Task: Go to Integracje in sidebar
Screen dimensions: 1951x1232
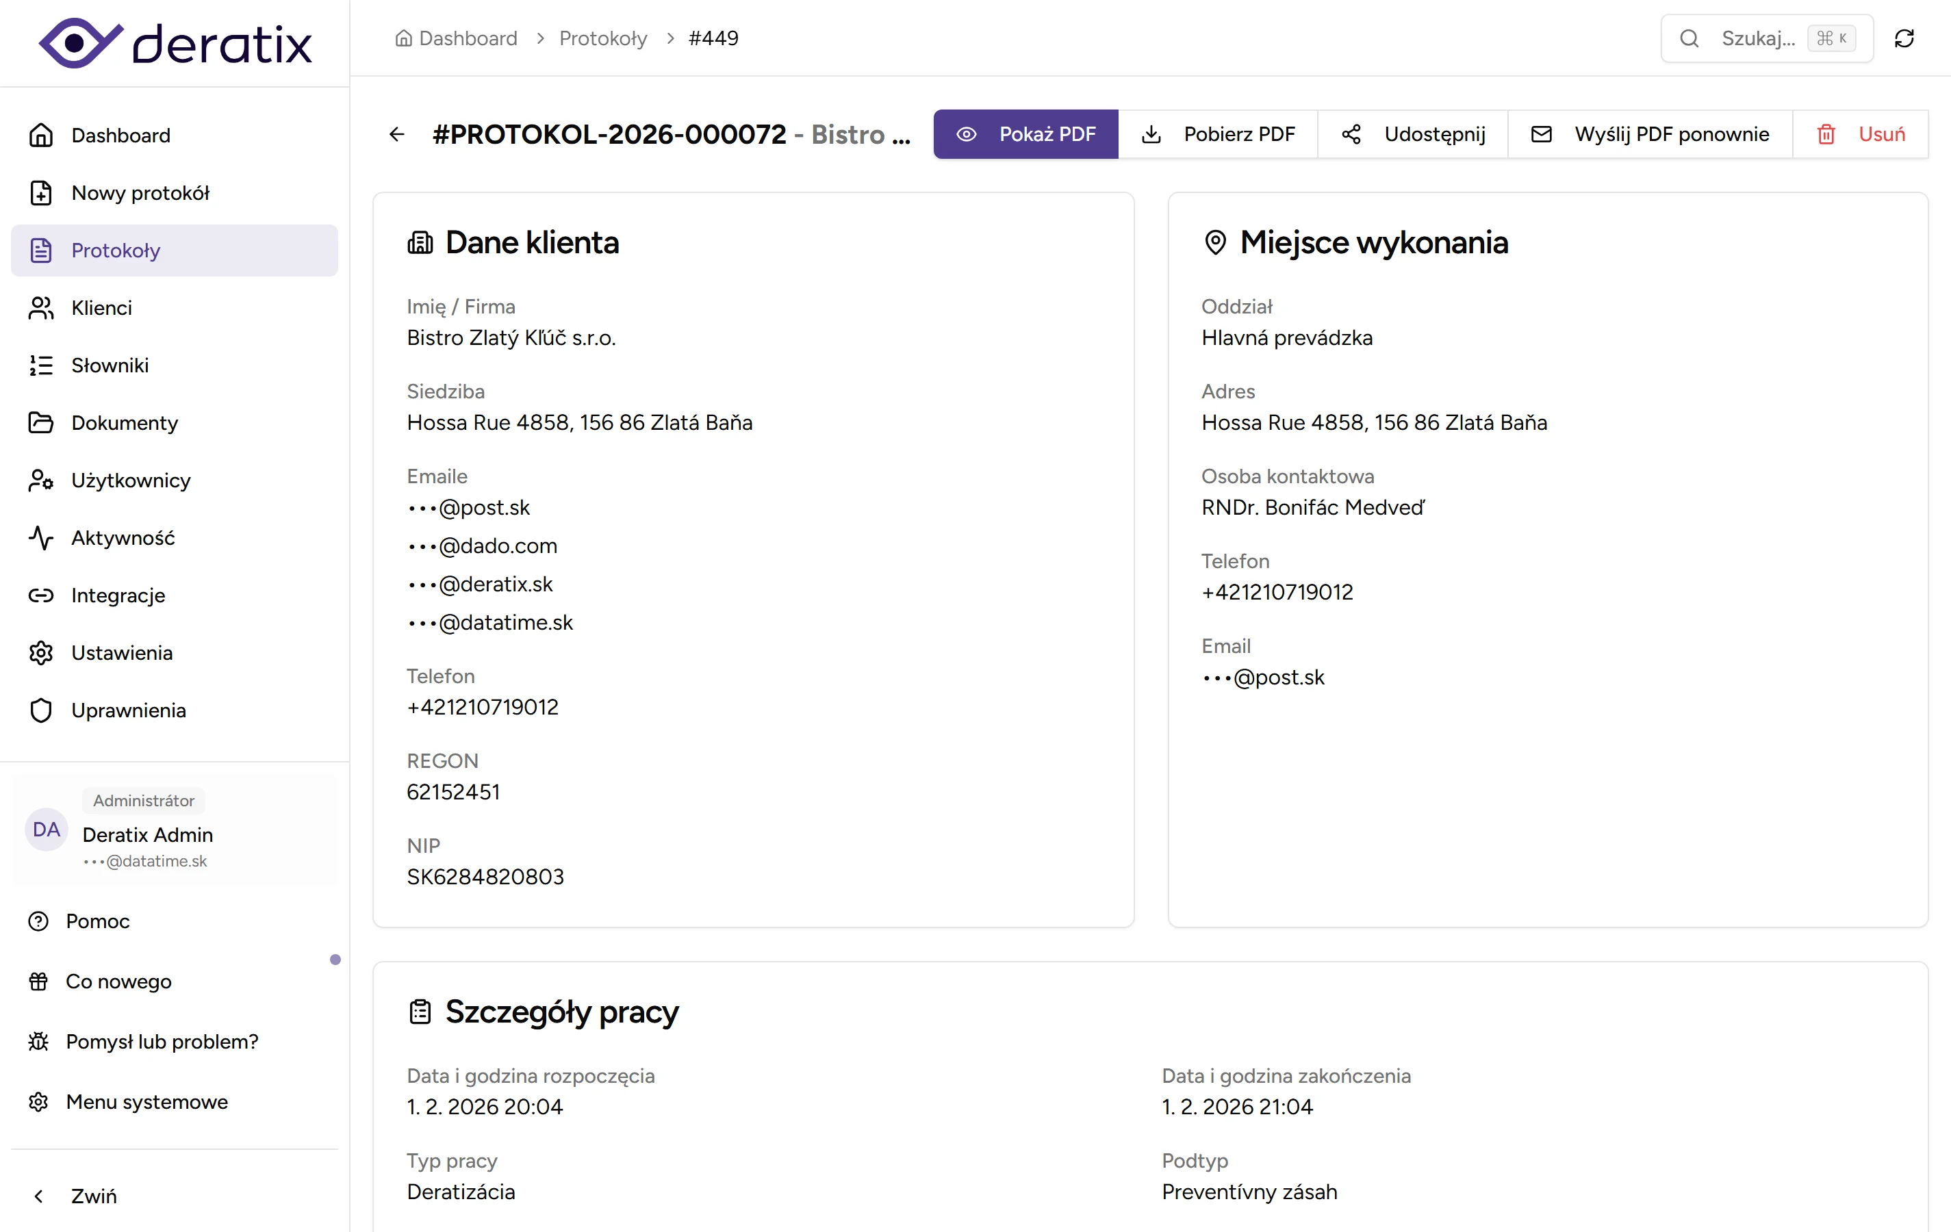Action: tap(118, 595)
